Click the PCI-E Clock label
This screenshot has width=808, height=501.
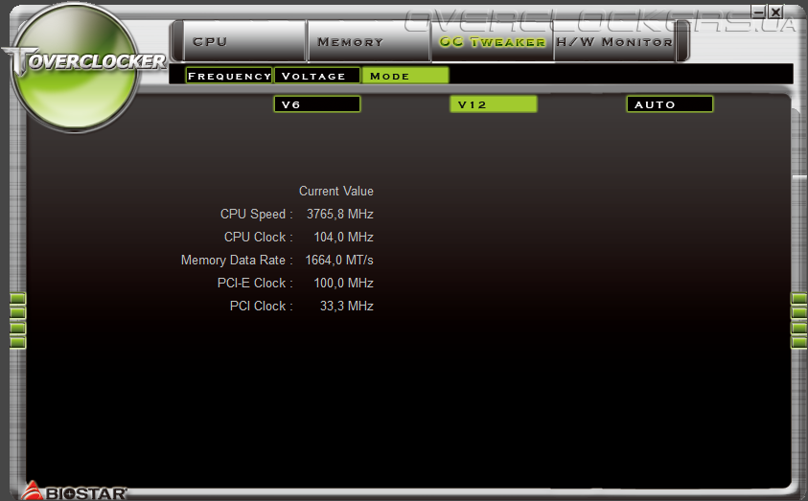pos(255,283)
